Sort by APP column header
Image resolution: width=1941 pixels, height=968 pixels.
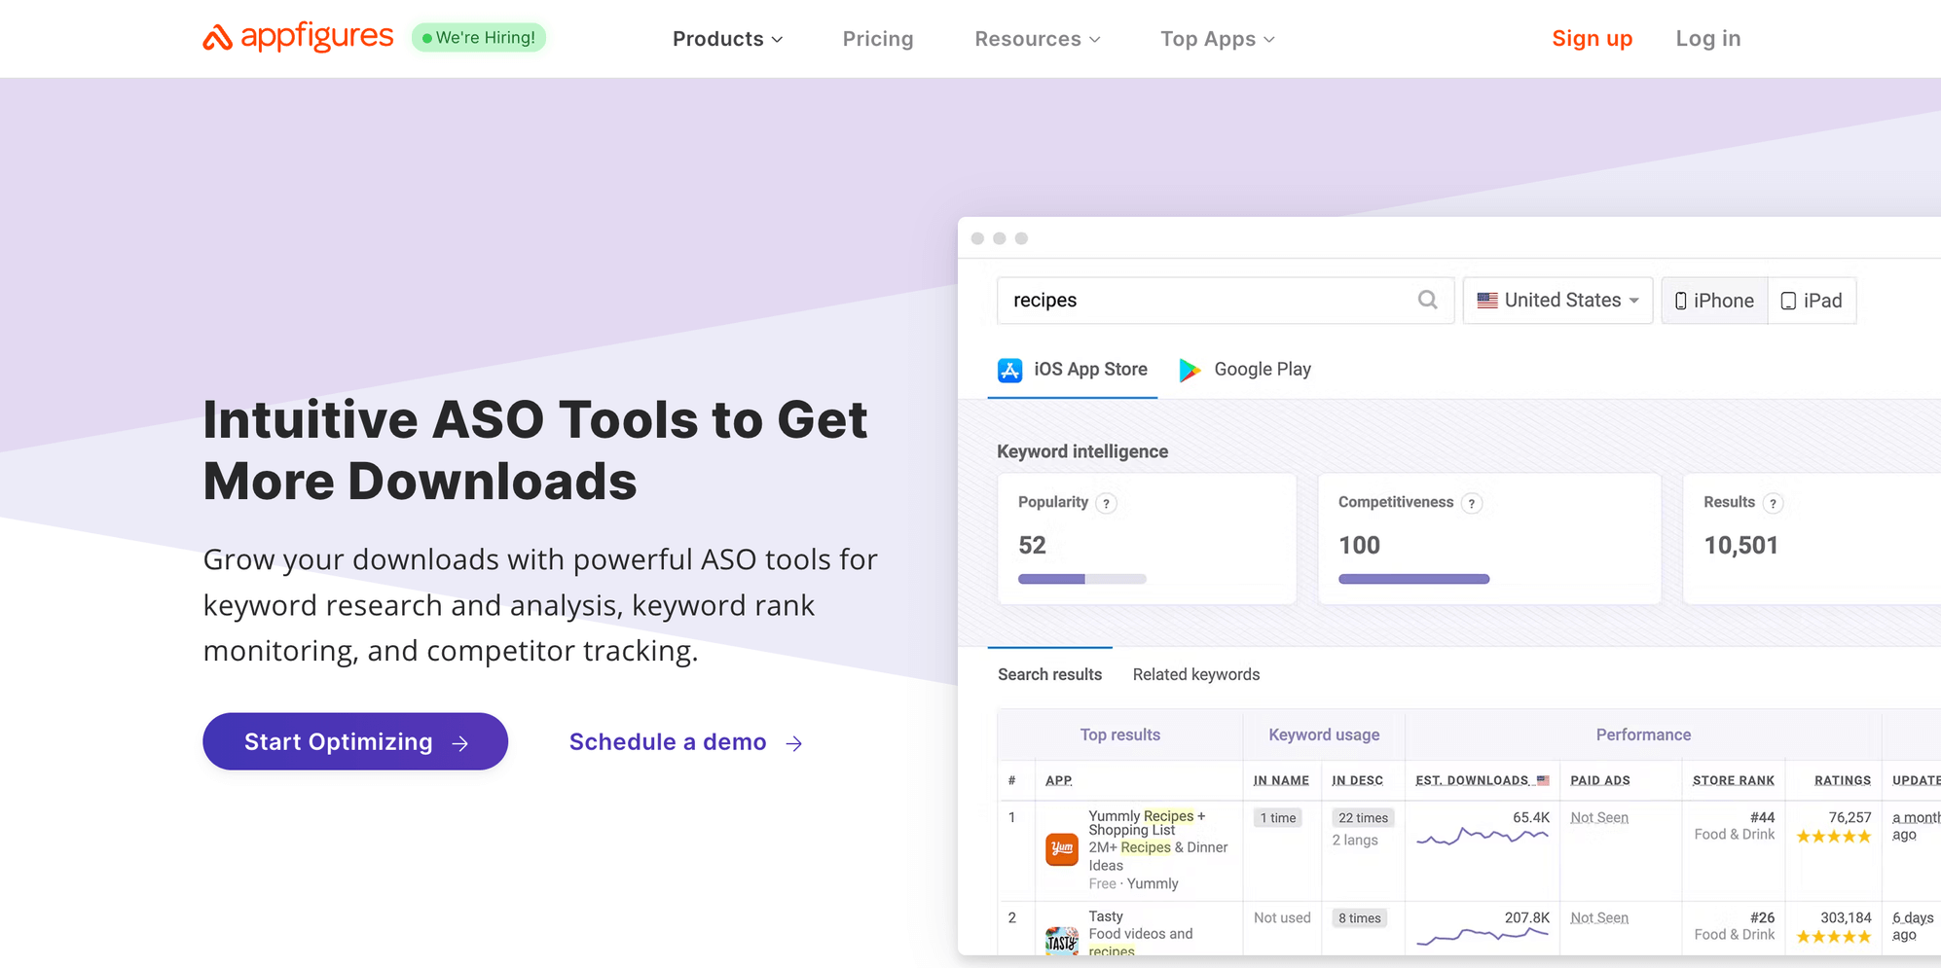point(1058,780)
